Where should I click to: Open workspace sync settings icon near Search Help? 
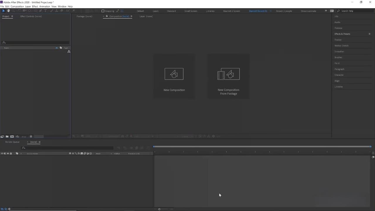(x=332, y=11)
